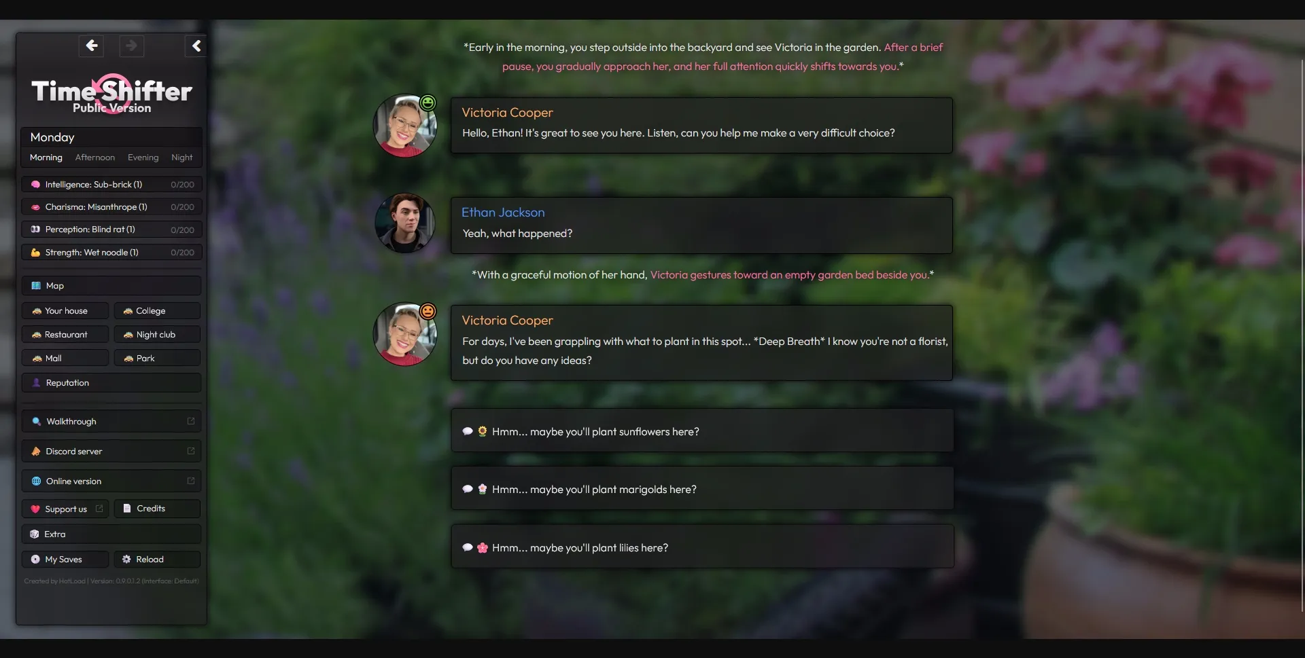Image resolution: width=1305 pixels, height=658 pixels.
Task: Click the back arrow navigation icon
Action: (x=91, y=45)
